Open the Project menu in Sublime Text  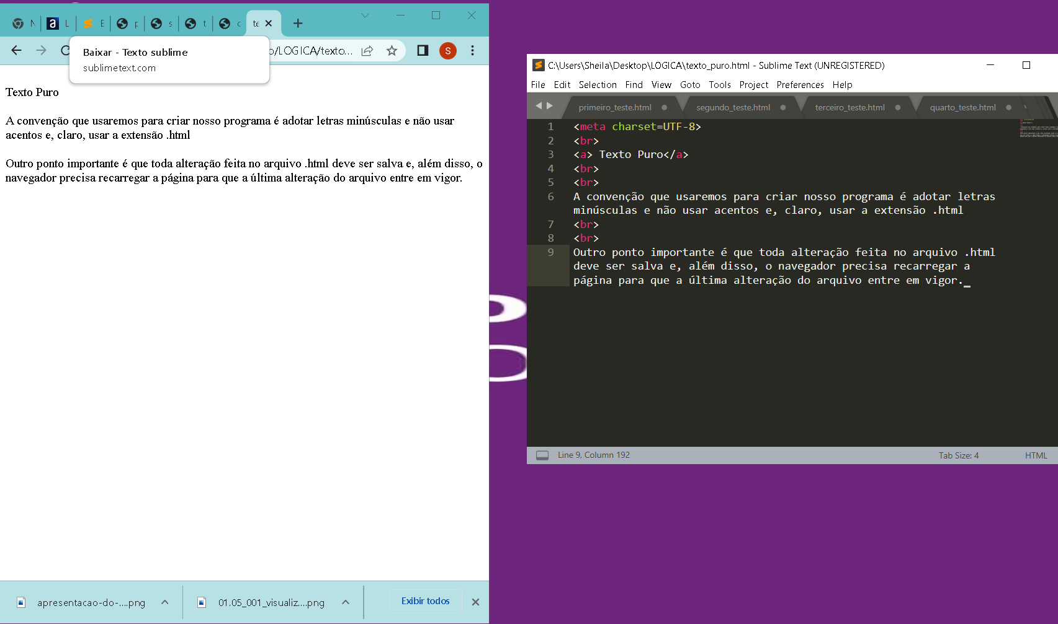[754, 85]
